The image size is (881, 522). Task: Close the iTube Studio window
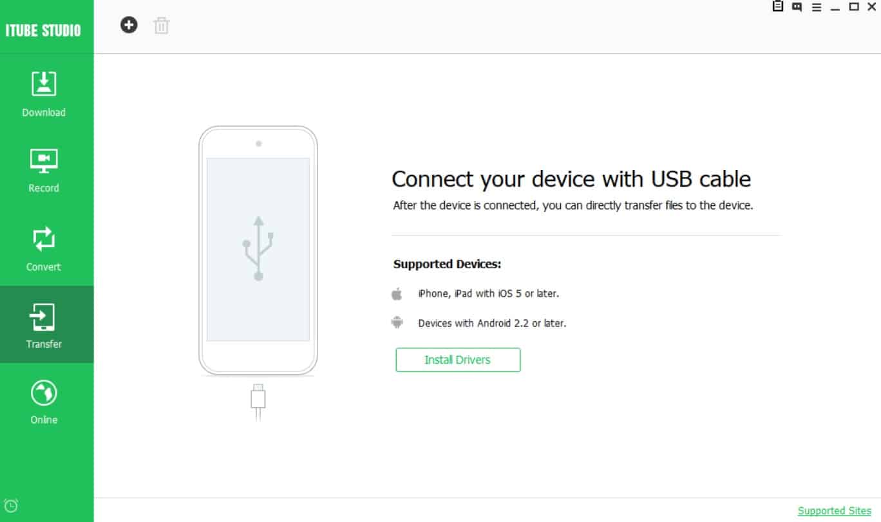click(x=872, y=6)
